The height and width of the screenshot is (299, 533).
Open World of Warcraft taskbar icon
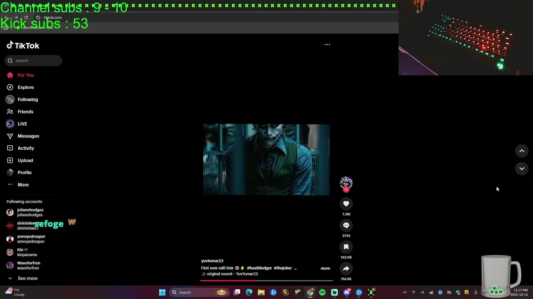point(286,292)
